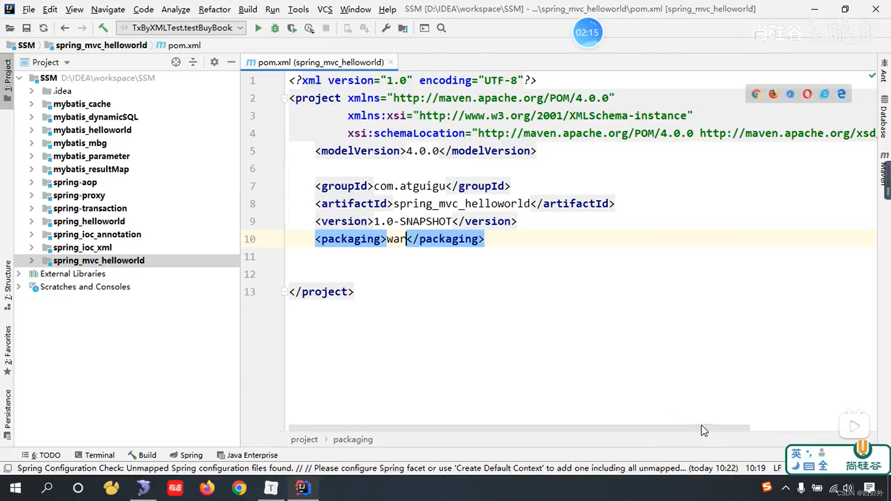Expand the External Libraries node

(19, 274)
